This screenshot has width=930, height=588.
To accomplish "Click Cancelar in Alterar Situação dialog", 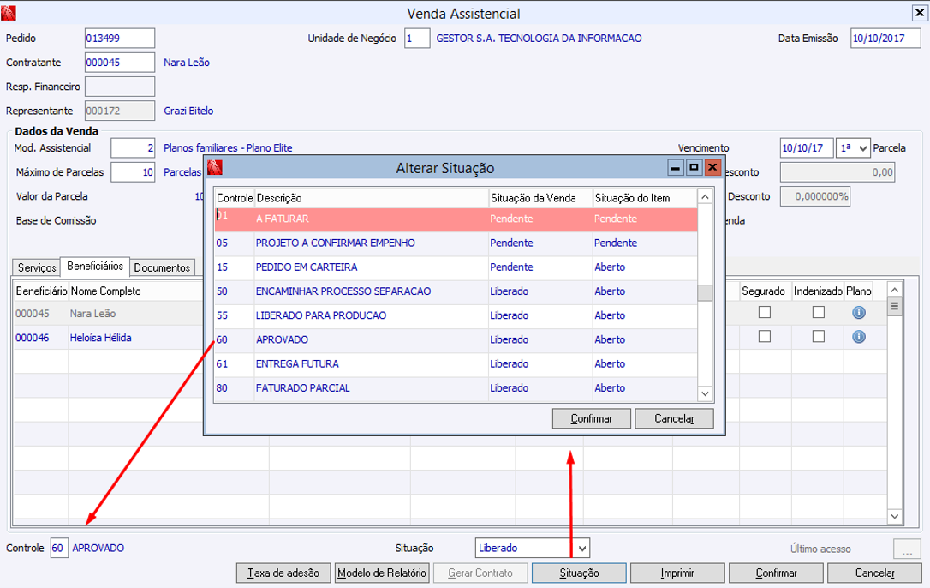I will pos(674,419).
